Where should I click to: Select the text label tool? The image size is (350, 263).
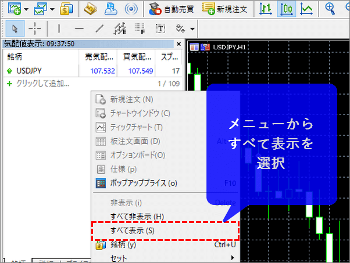160,28
